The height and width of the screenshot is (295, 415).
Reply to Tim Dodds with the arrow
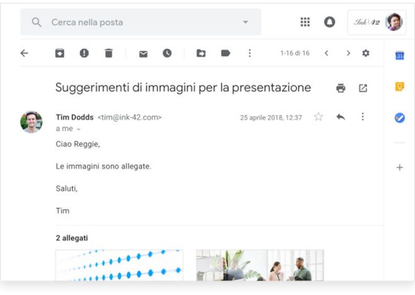(x=341, y=117)
